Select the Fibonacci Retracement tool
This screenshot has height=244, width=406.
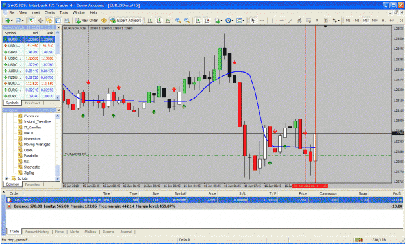[308, 20]
